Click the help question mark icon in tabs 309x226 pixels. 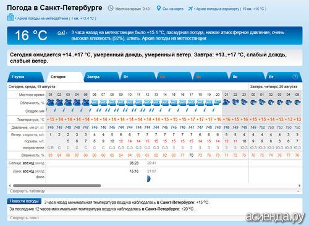295,77
